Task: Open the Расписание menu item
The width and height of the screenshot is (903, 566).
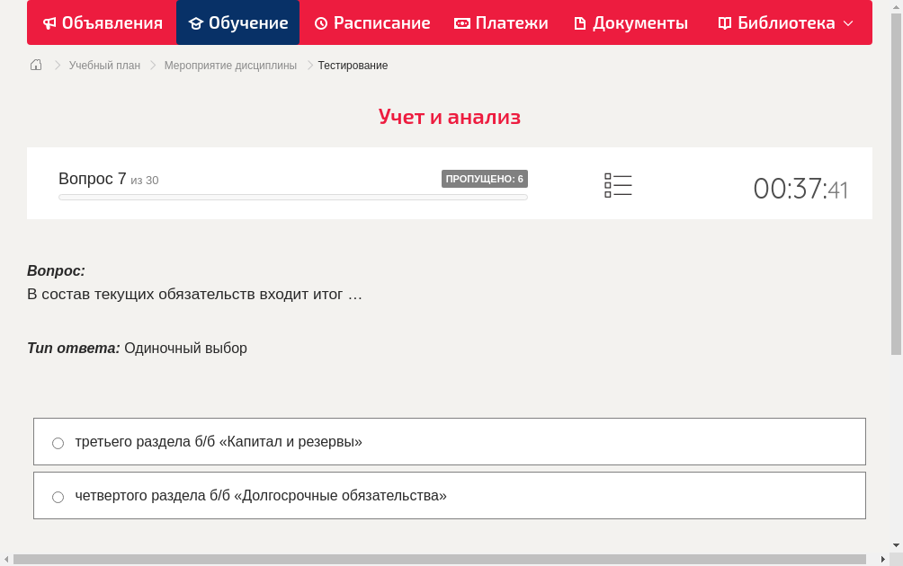Action: (371, 22)
